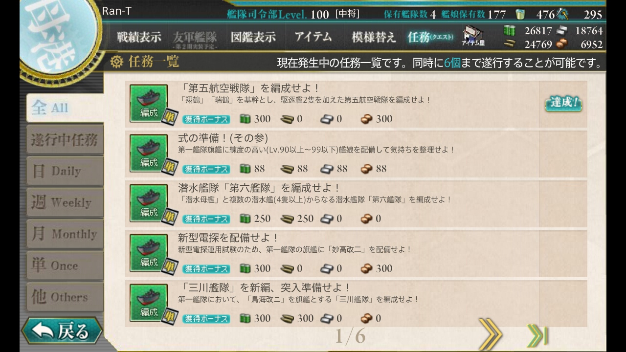The image size is (626, 352).
Task: Click the 編成 icon of 第五航空戦隊 quest
Action: click(x=149, y=103)
